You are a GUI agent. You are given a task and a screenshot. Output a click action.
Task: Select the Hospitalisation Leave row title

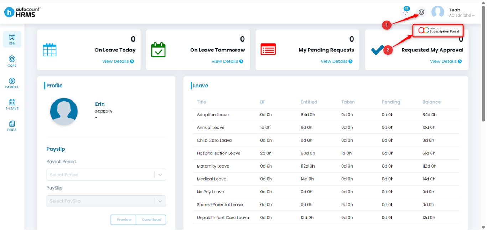(x=219, y=153)
